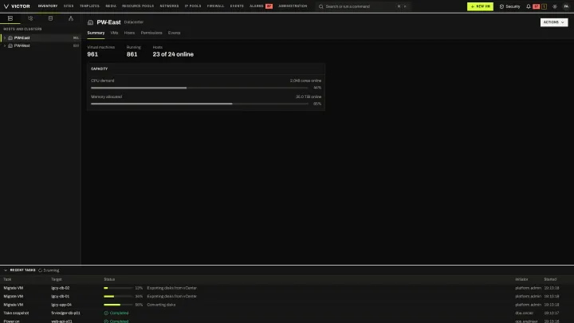Switch to the Hosts tab
The width and height of the screenshot is (574, 323).
tap(129, 33)
